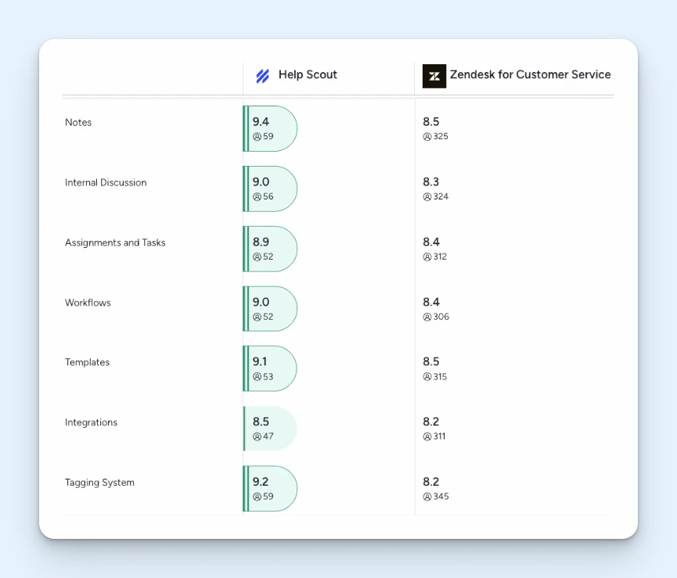This screenshot has width=677, height=578.
Task: Click the review count 53
Action: tap(268, 376)
